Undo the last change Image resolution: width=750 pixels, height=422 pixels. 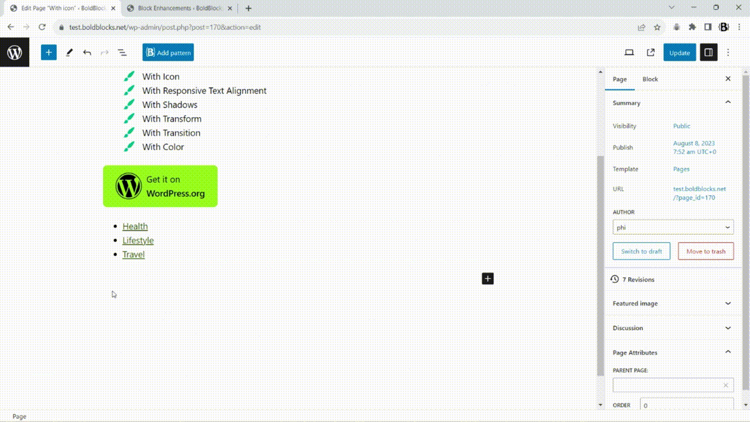pos(87,53)
